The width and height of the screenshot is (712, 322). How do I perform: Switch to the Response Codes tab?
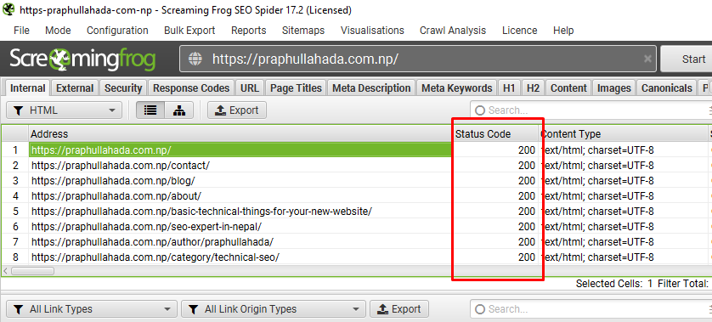[191, 88]
